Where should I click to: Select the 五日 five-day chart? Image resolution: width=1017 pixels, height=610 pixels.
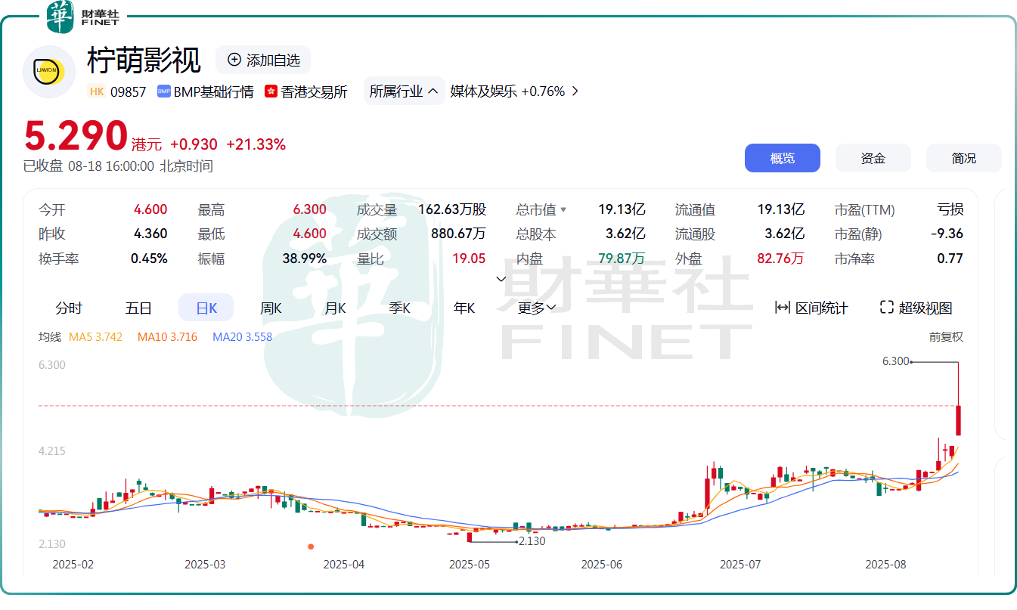[138, 308]
